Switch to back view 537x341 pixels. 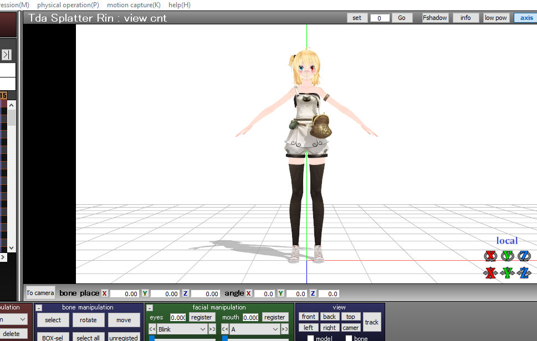tap(330, 317)
